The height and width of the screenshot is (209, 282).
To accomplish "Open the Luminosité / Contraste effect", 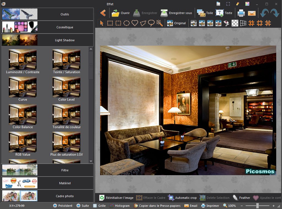I will (23, 62).
